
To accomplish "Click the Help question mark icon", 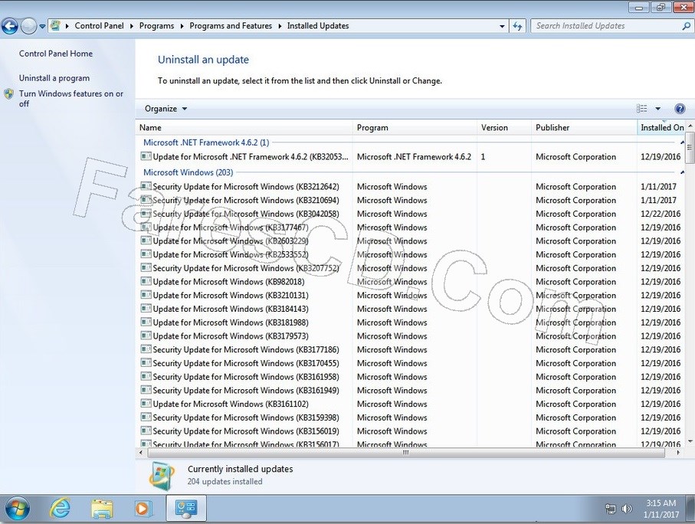I will tap(680, 109).
